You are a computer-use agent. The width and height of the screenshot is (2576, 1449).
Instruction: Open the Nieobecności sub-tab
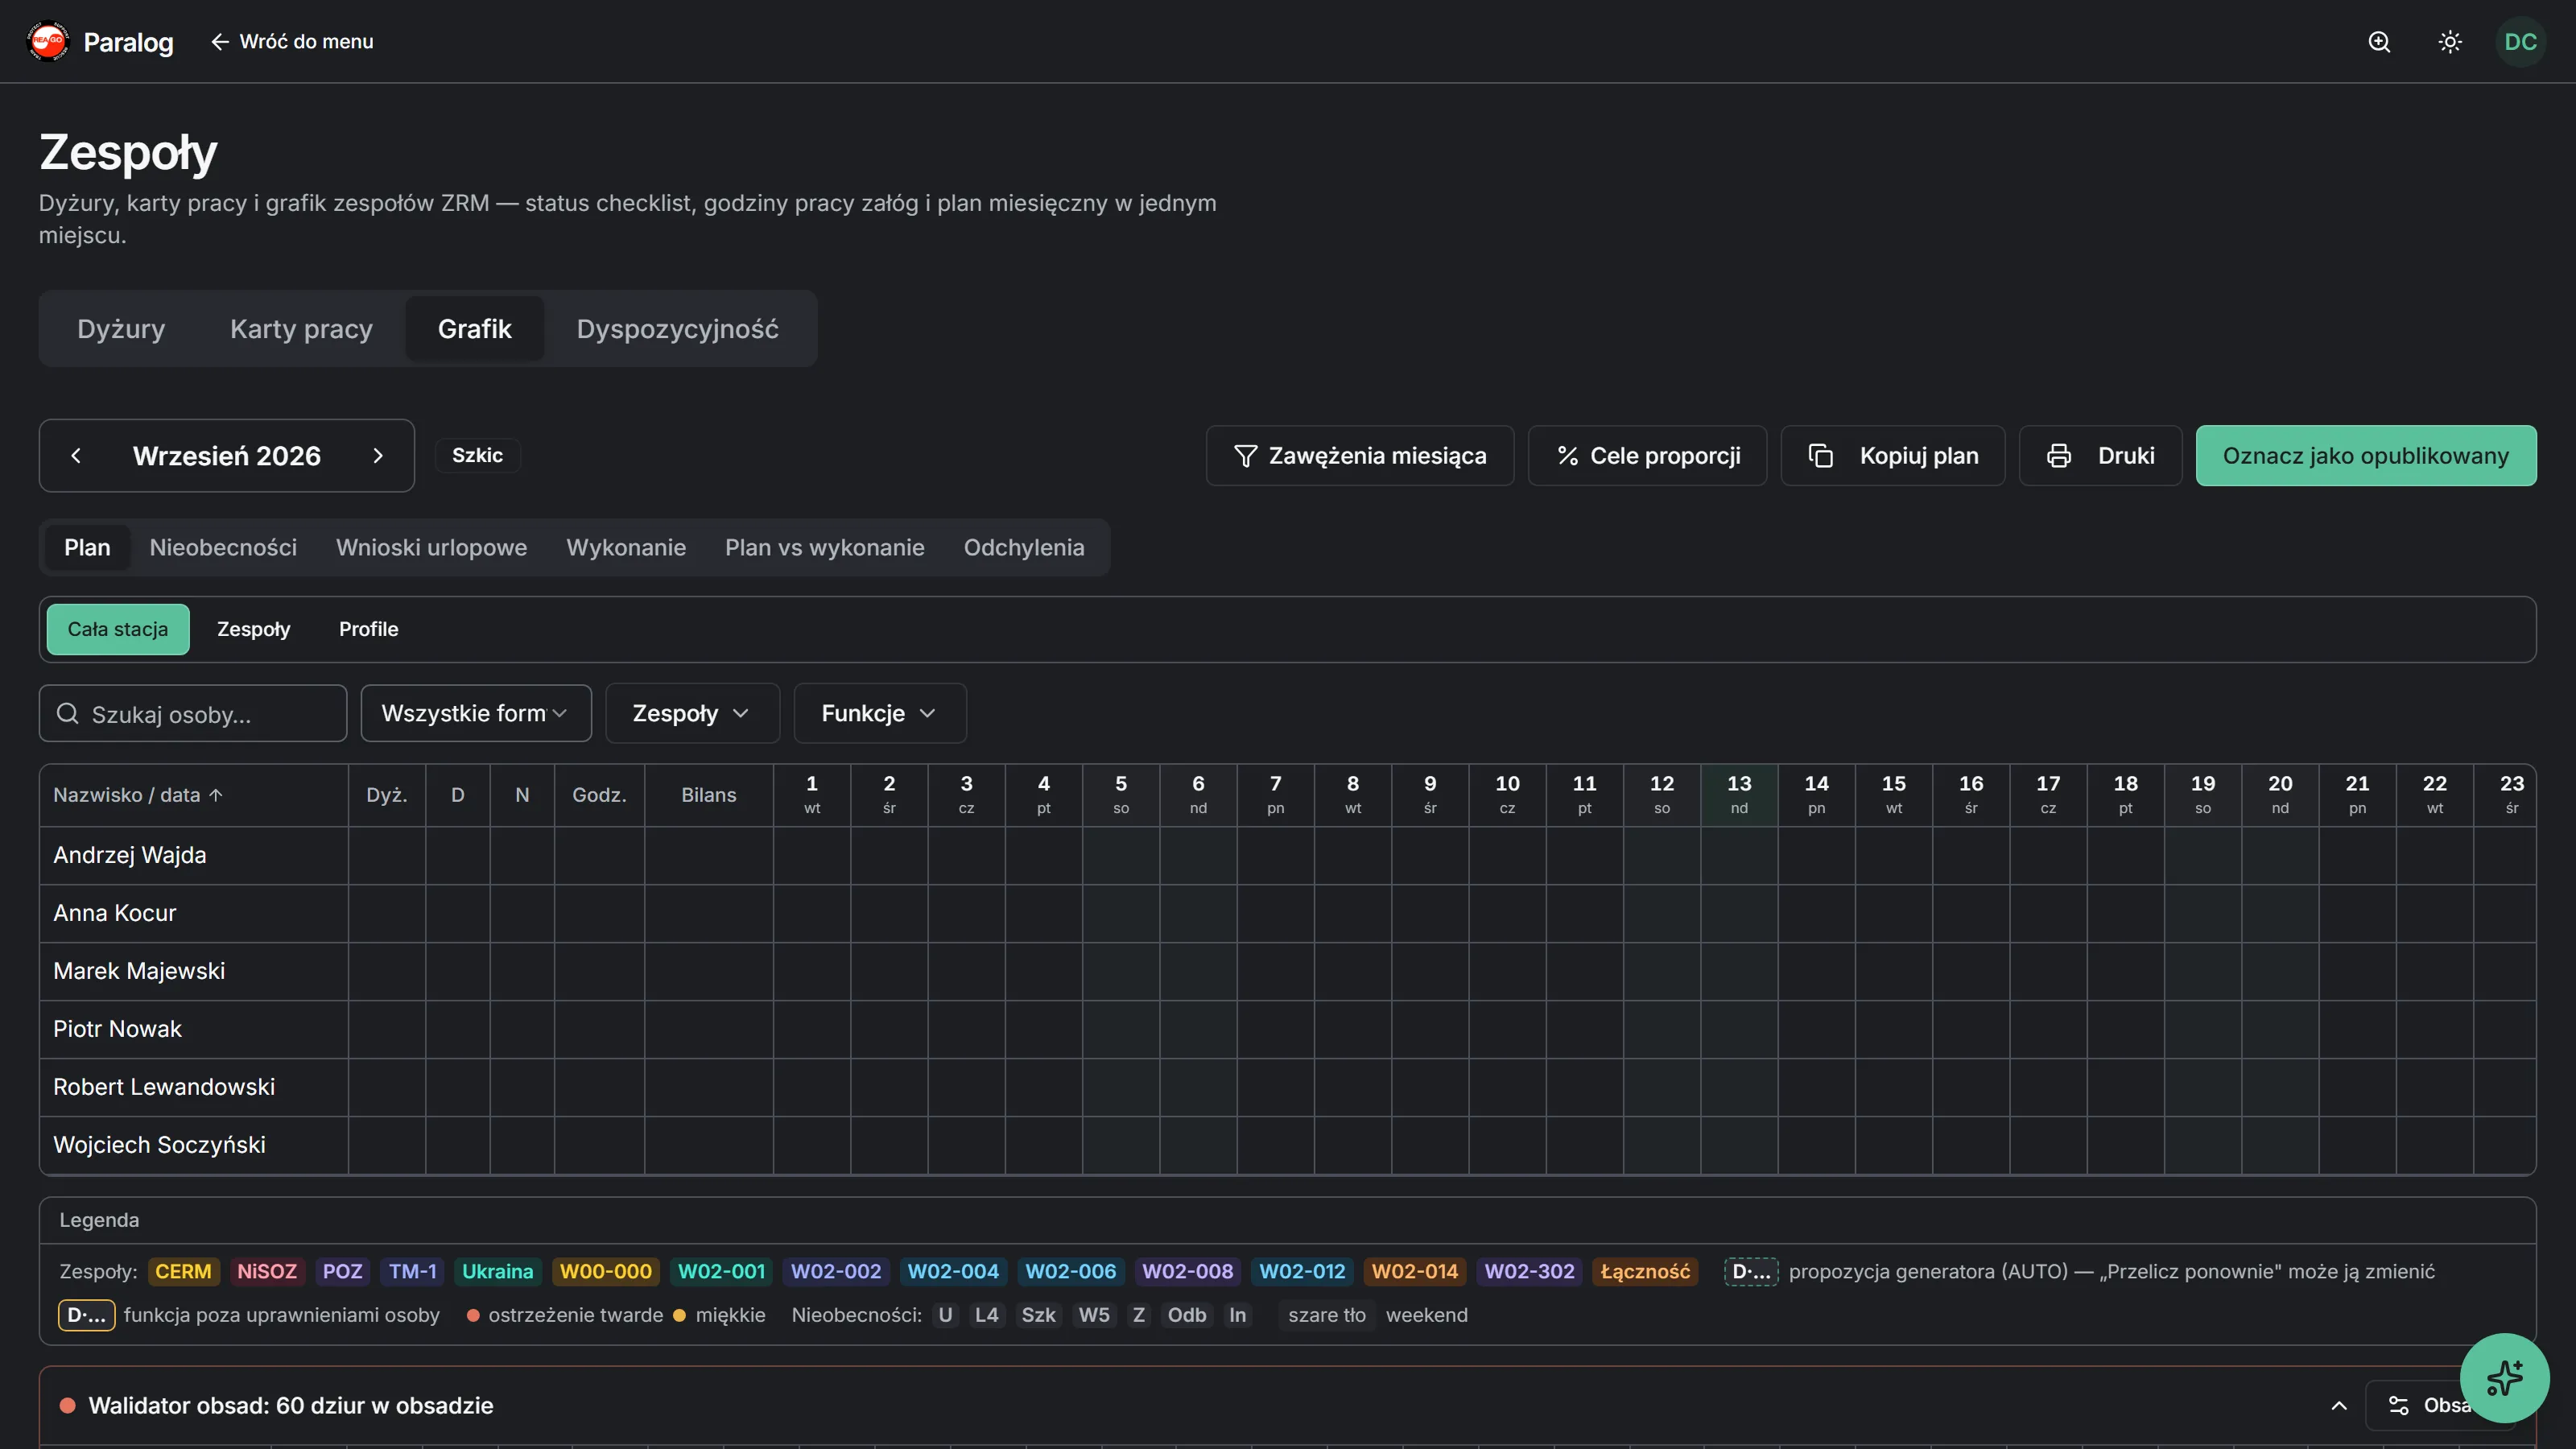(223, 548)
